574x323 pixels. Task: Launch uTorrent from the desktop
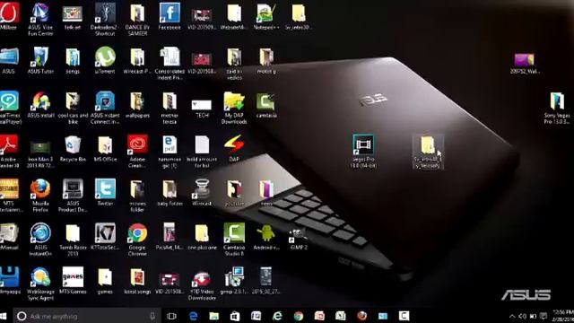(x=105, y=60)
